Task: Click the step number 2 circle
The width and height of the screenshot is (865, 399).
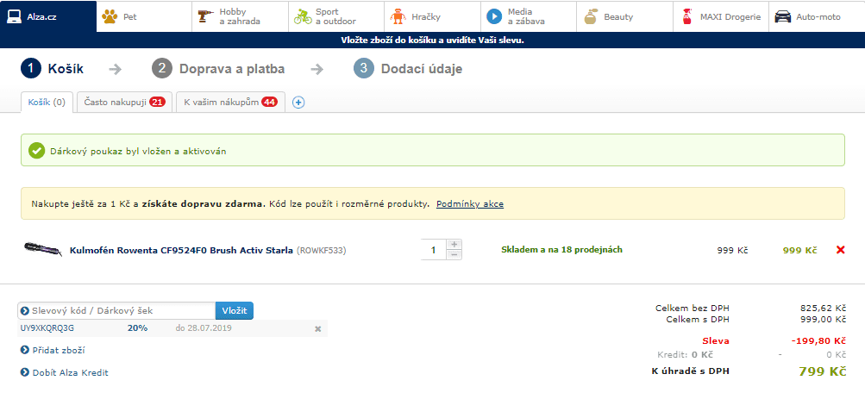Action: pyautogui.click(x=162, y=69)
